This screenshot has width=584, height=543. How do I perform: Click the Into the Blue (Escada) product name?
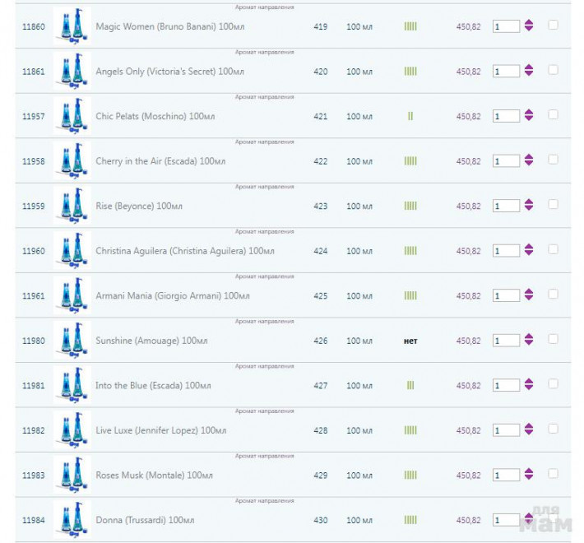coord(153,385)
